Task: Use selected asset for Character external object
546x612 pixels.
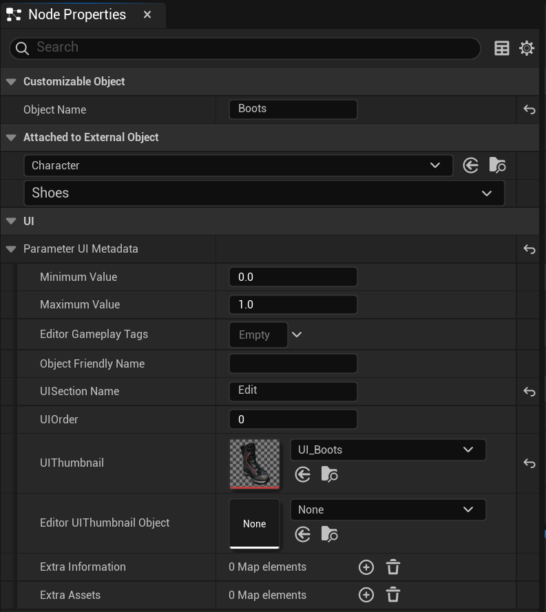Action: tap(471, 165)
